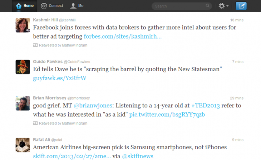Switch to the Me tab
The height and width of the screenshot is (160, 261).
point(77,6)
